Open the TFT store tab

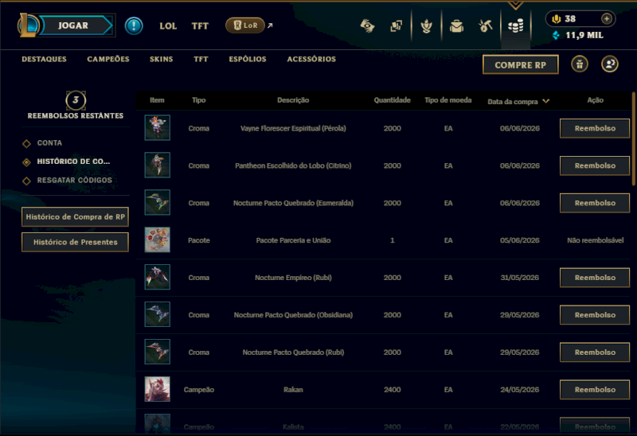tap(201, 59)
